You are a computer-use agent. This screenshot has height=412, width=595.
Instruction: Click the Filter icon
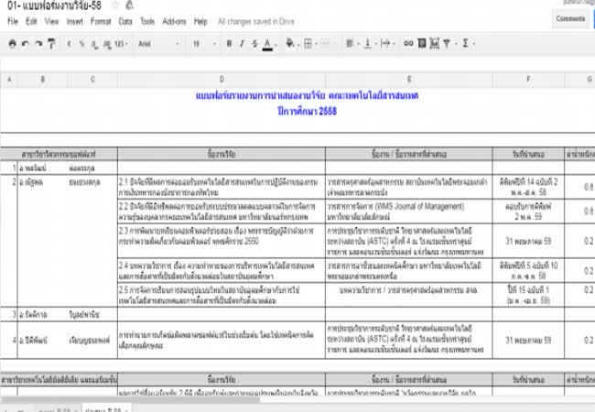tap(449, 44)
